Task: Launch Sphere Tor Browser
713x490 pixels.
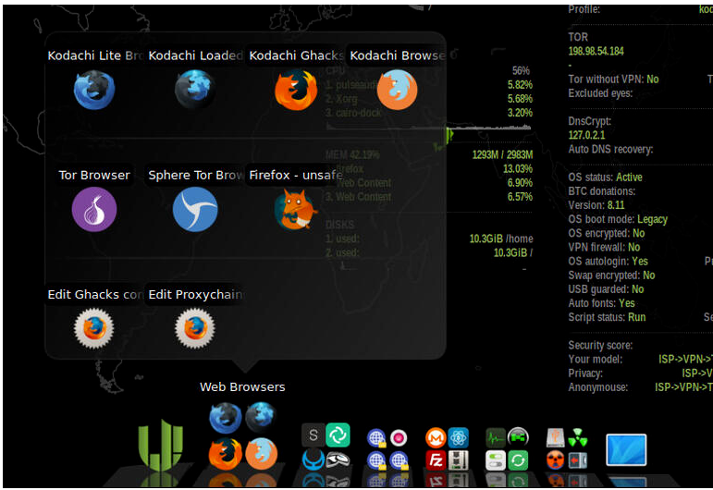Action: click(x=195, y=210)
